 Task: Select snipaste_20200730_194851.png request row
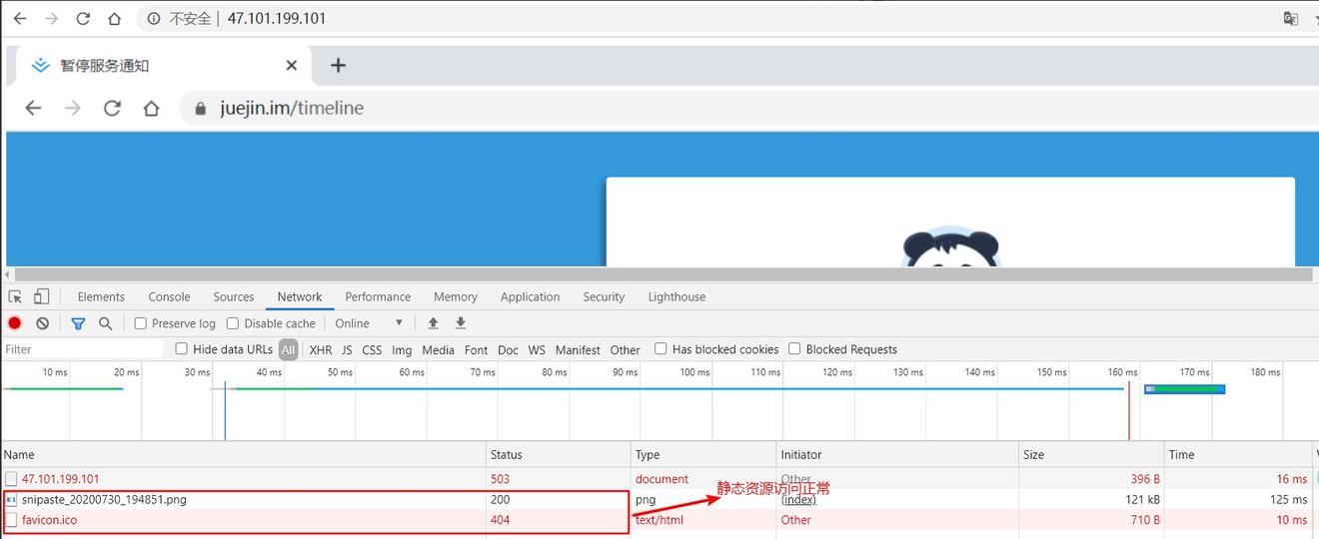tap(104, 499)
